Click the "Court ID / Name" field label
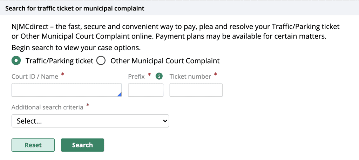The image size is (359, 160). [35, 77]
